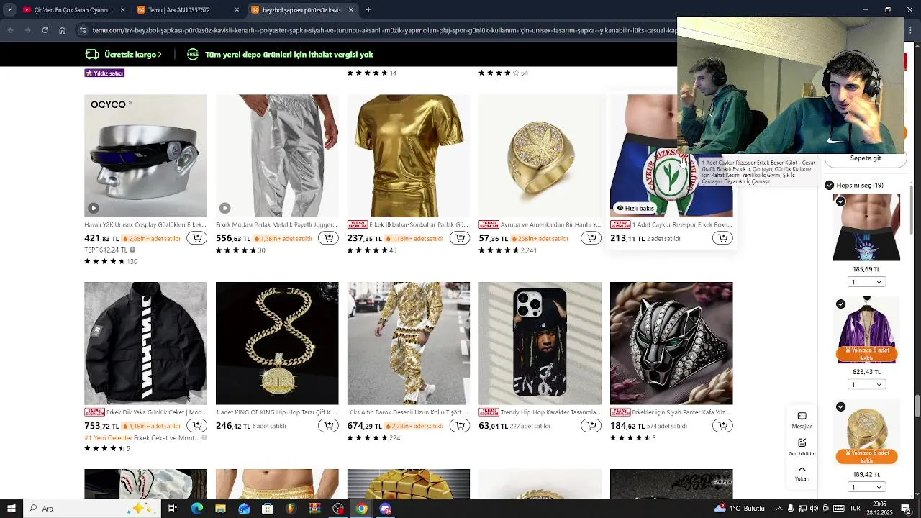Open quantity dropdown under the 623,43 TL item

[x=866, y=385]
